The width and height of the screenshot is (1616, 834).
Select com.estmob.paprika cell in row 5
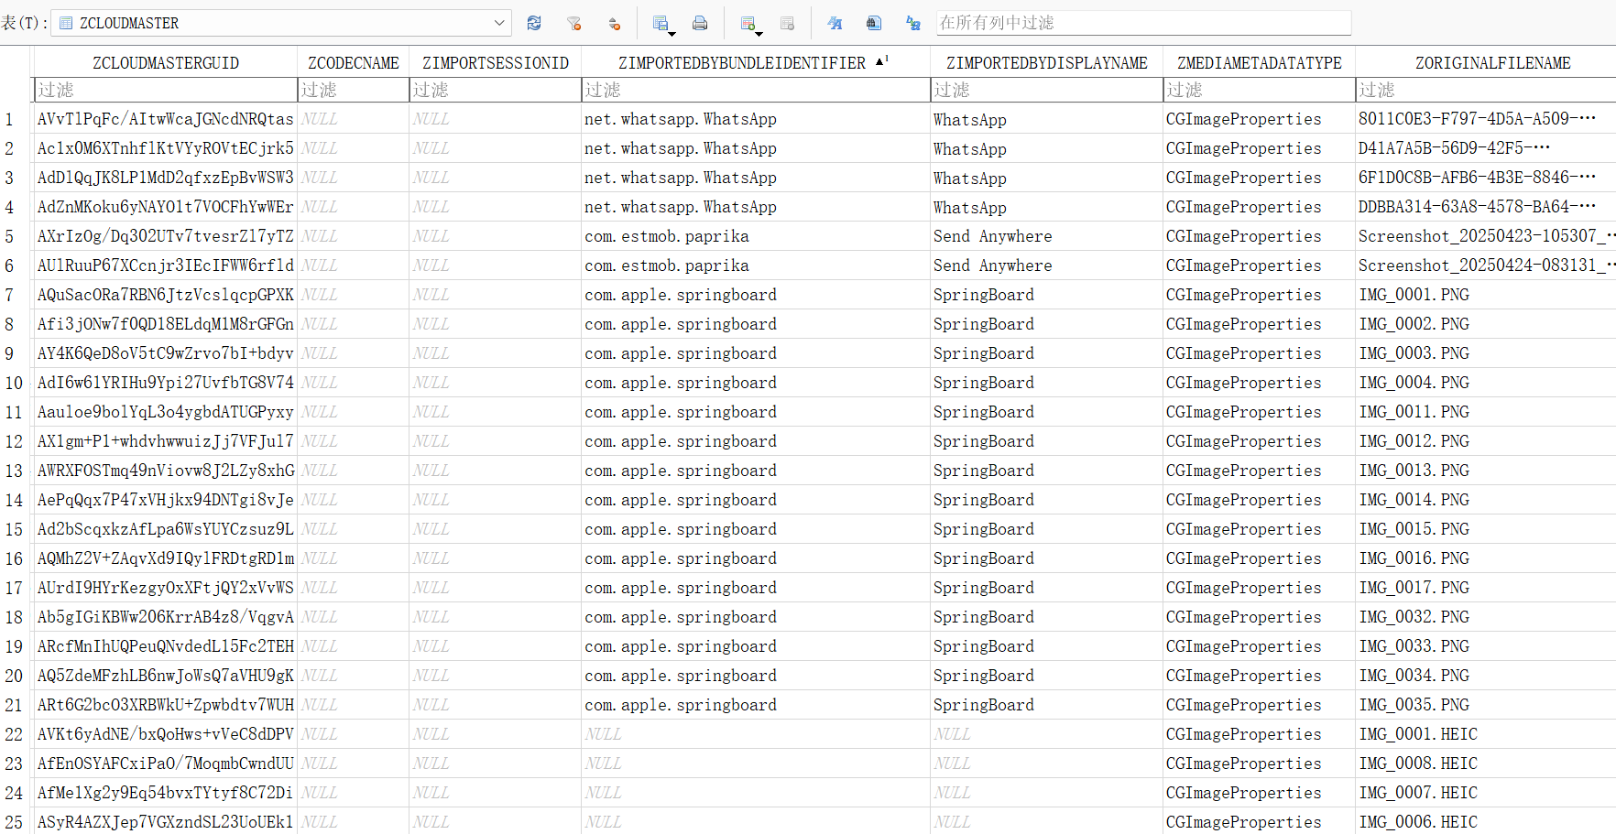click(x=756, y=236)
